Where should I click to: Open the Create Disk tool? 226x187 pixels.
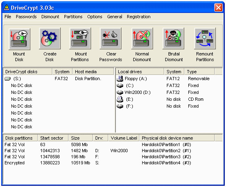pos(50,39)
